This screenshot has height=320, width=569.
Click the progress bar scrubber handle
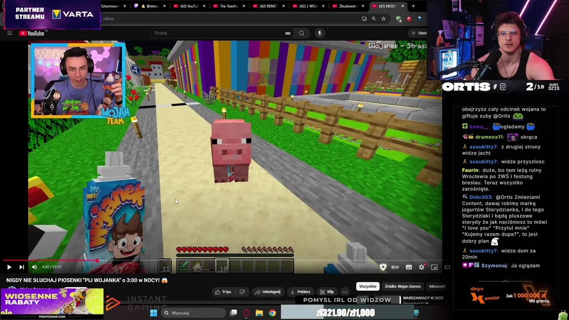point(97,260)
